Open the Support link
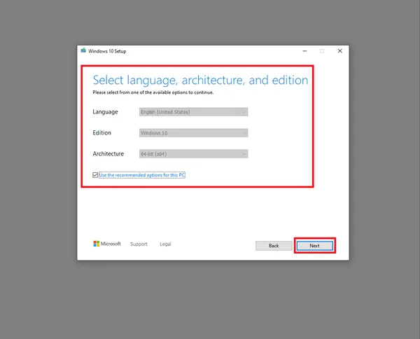Screen dimensions: 420x339 click(139, 244)
